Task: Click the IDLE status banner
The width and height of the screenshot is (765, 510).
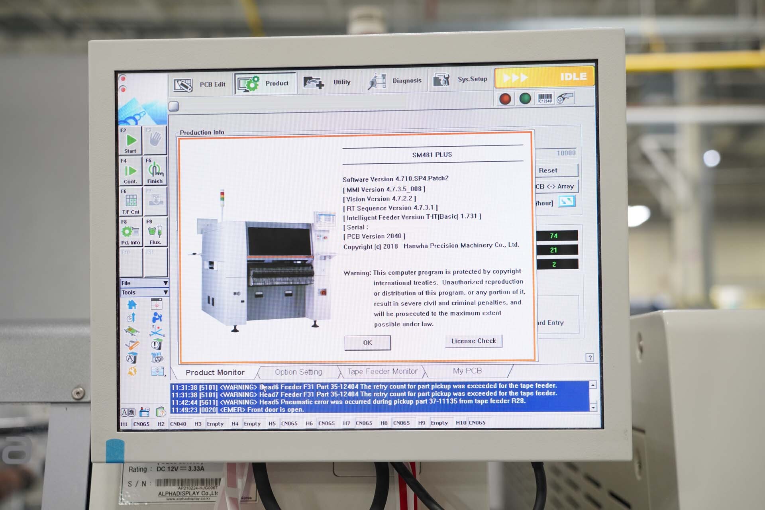Action: tap(544, 77)
